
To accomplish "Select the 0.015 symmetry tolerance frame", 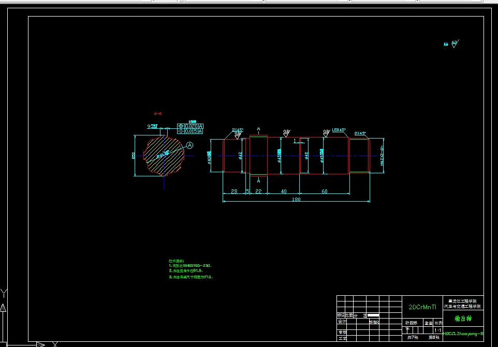I will pyautogui.click(x=190, y=131).
